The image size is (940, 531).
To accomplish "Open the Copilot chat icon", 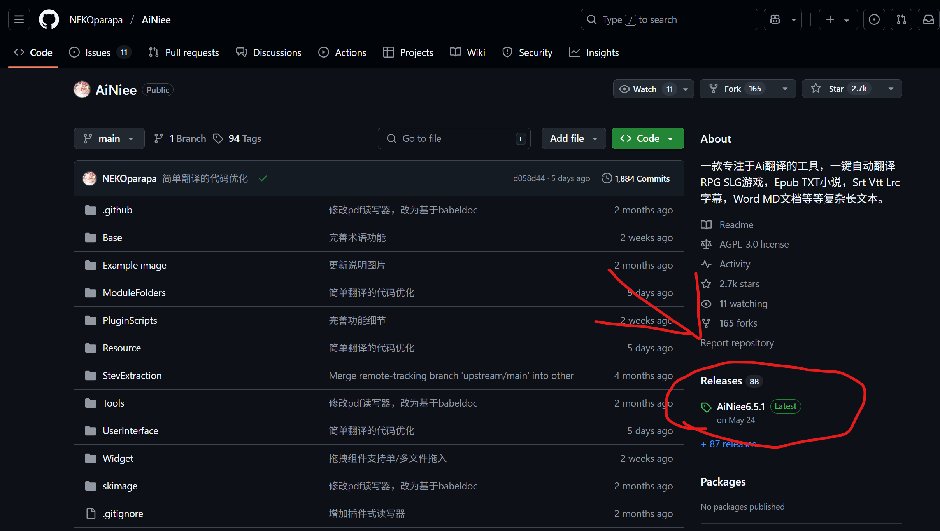I will point(775,19).
